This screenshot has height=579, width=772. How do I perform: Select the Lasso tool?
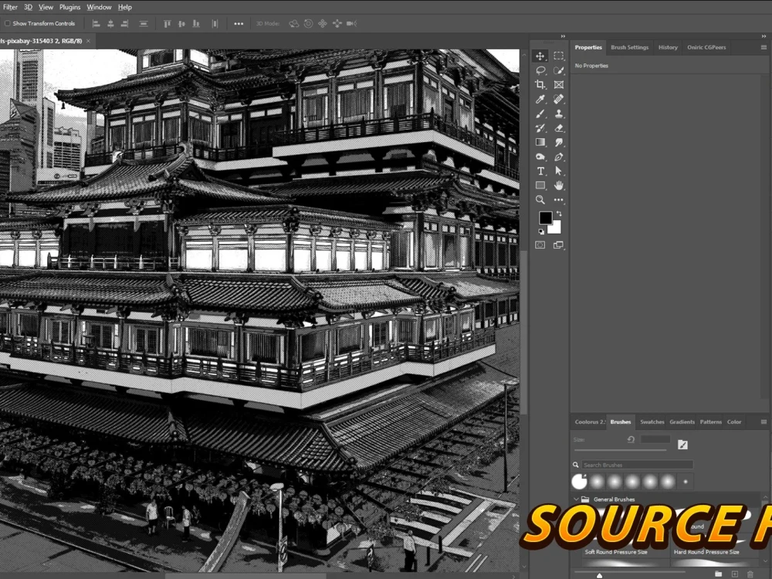point(540,70)
